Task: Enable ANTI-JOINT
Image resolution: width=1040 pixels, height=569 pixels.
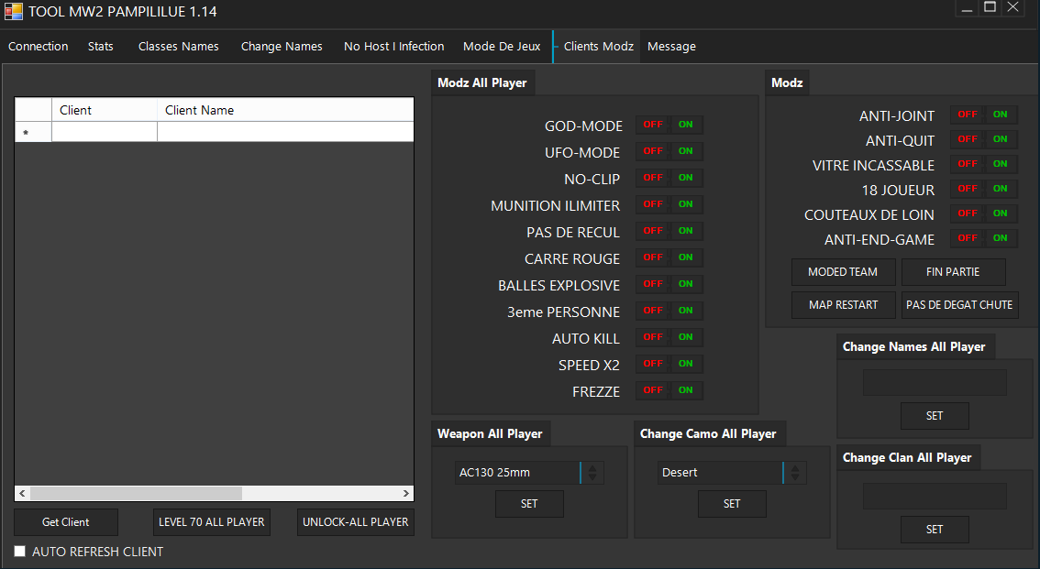Action: 1001,115
